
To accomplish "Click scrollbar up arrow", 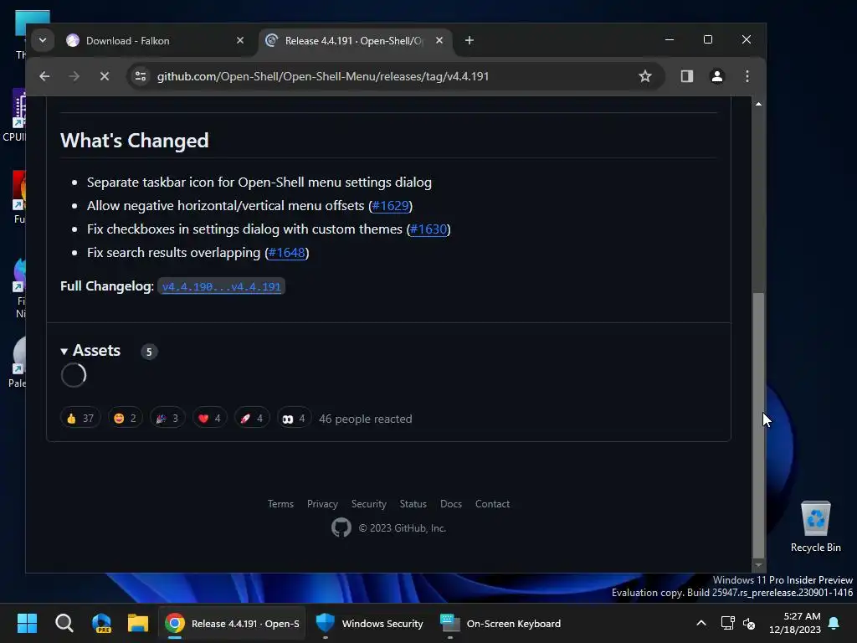I will coord(758,104).
